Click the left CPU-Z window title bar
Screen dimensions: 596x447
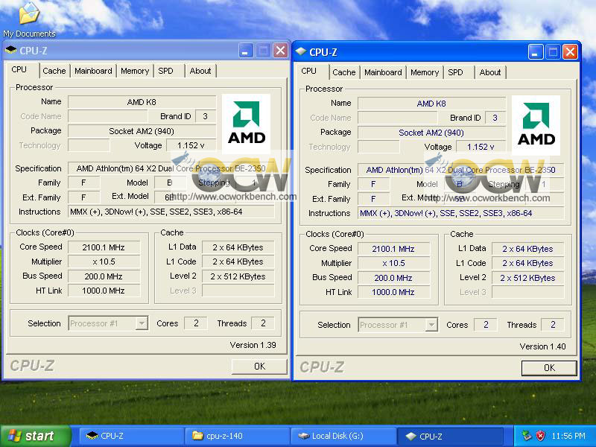click(x=146, y=51)
